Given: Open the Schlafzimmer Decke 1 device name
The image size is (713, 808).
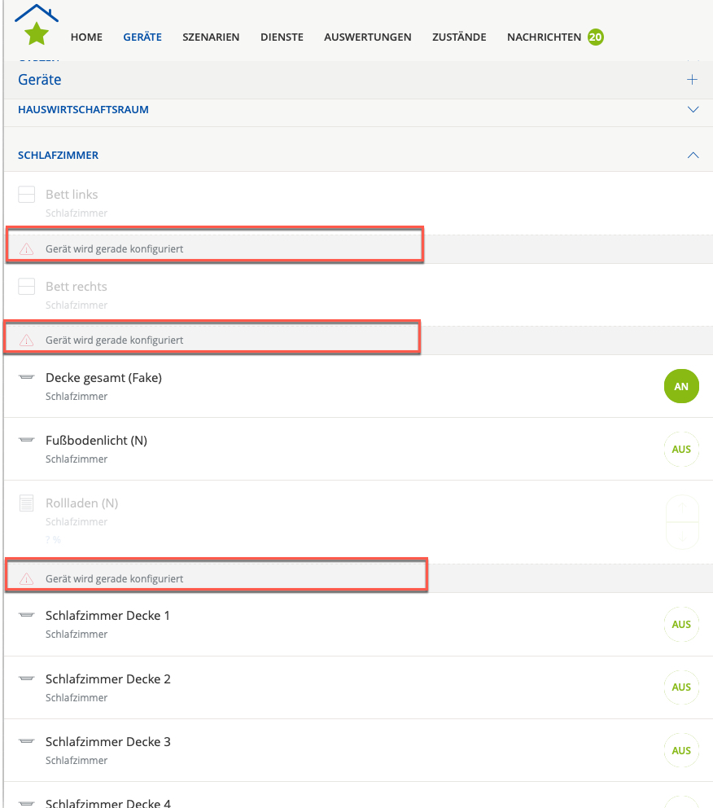Looking at the screenshot, I should coord(107,616).
